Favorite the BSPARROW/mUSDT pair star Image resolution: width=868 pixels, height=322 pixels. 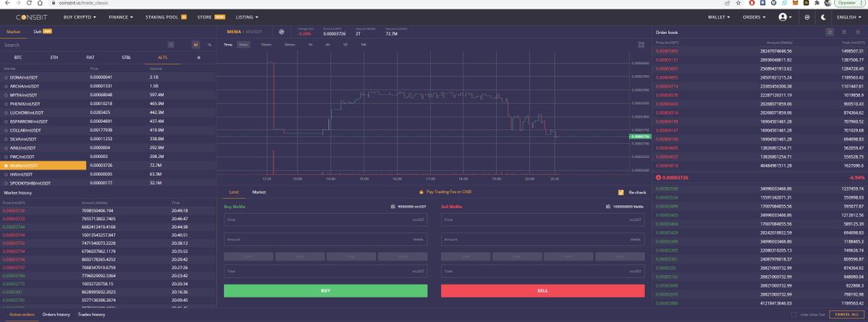7,121
